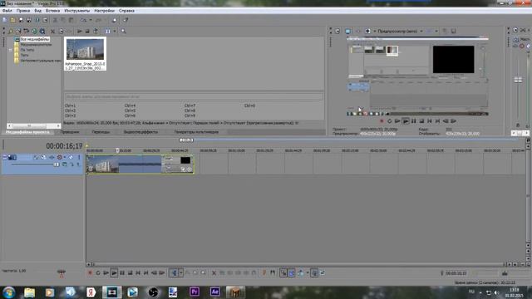Open the "Вид" menu
Viewport: 532px width, 299px height.
point(37,11)
